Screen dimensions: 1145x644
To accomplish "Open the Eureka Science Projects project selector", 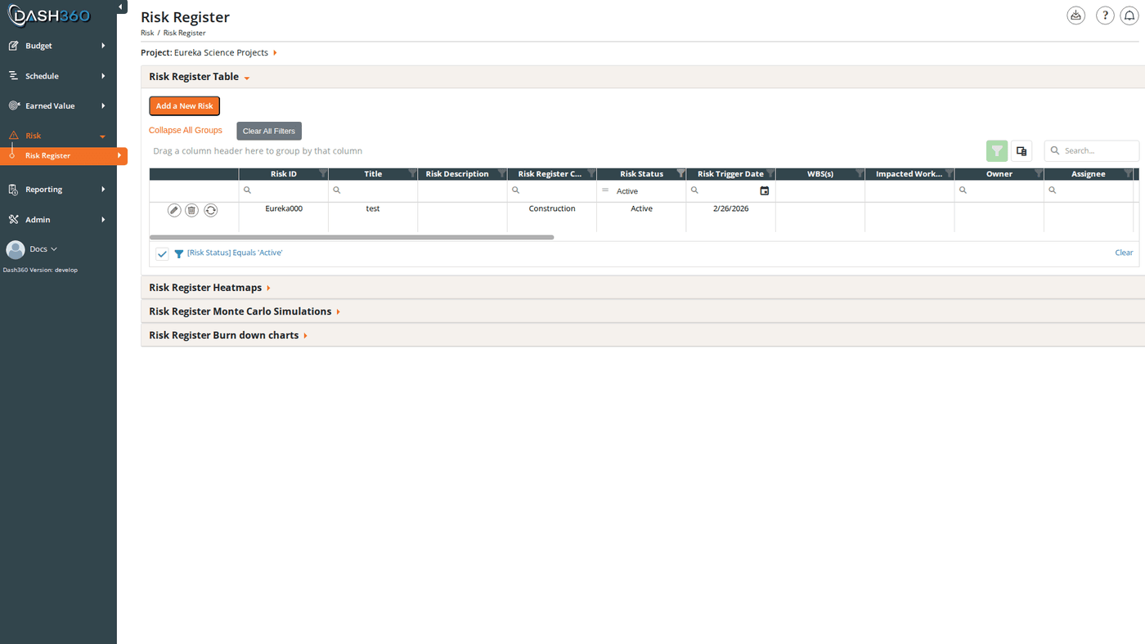I will point(226,53).
